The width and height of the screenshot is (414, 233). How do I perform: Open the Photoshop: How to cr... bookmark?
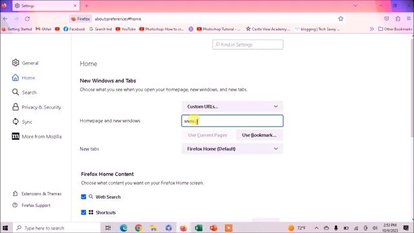[x=162, y=29]
